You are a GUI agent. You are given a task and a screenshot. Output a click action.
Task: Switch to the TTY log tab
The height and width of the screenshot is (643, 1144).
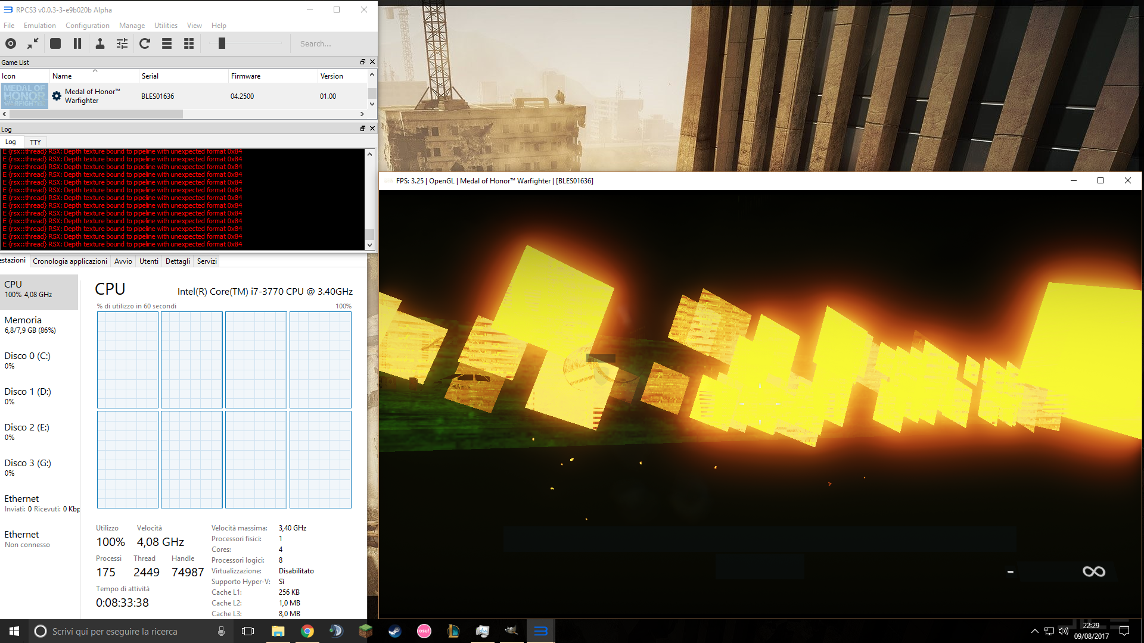[x=35, y=142]
